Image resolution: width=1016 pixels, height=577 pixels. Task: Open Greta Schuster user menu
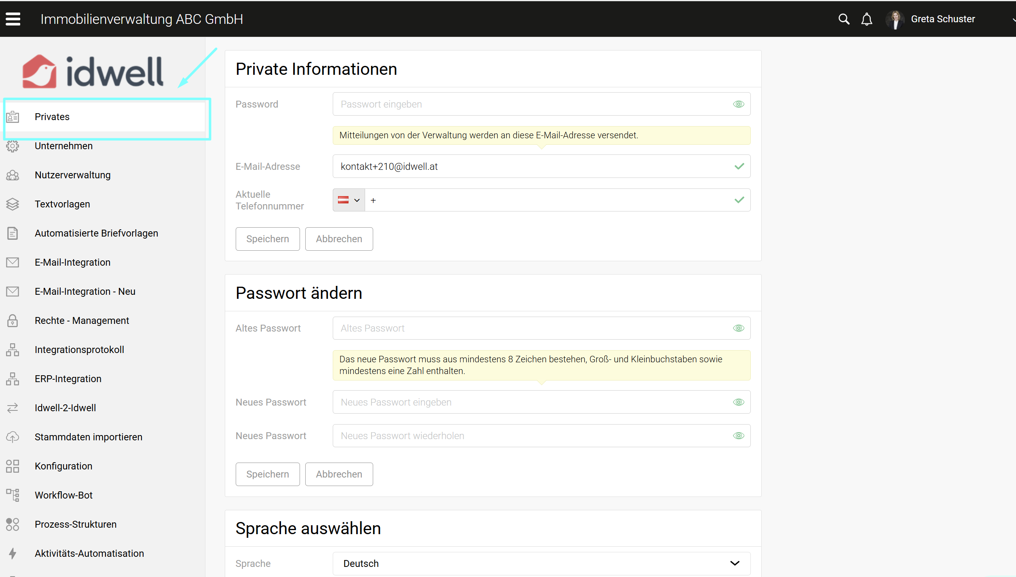point(942,19)
